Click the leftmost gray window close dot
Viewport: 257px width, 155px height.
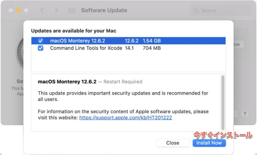click(x=11, y=10)
